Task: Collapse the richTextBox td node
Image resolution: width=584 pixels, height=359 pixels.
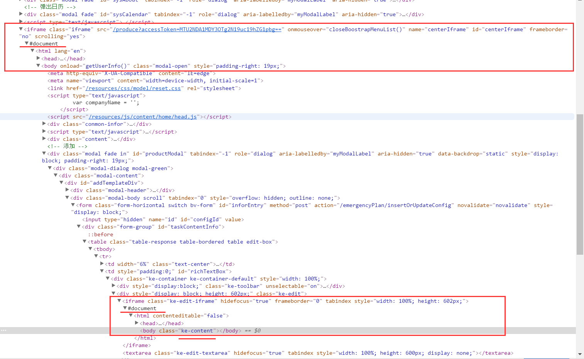Action: [102, 271]
